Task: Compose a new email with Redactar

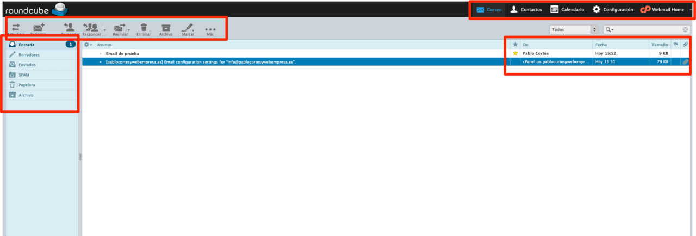Action: point(39,28)
